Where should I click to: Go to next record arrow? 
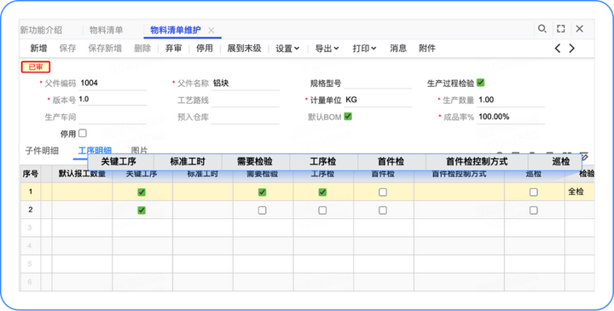pyautogui.click(x=572, y=49)
